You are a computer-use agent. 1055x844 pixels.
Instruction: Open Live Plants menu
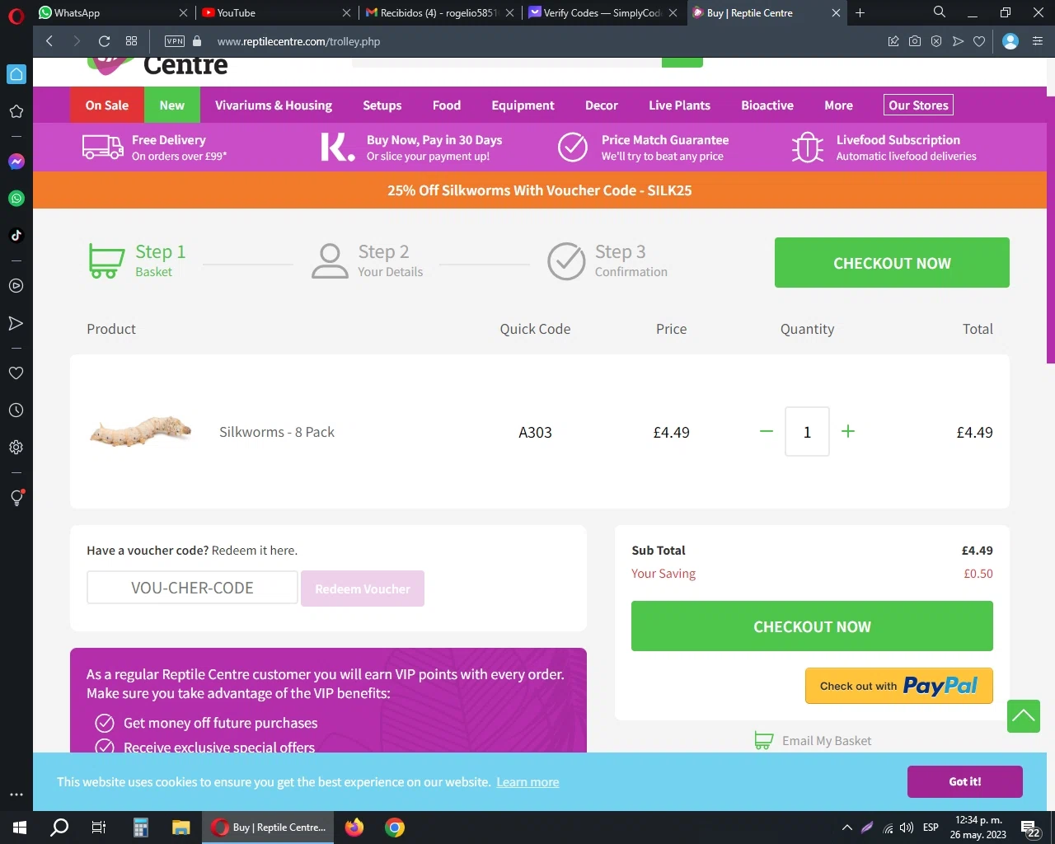coord(679,105)
